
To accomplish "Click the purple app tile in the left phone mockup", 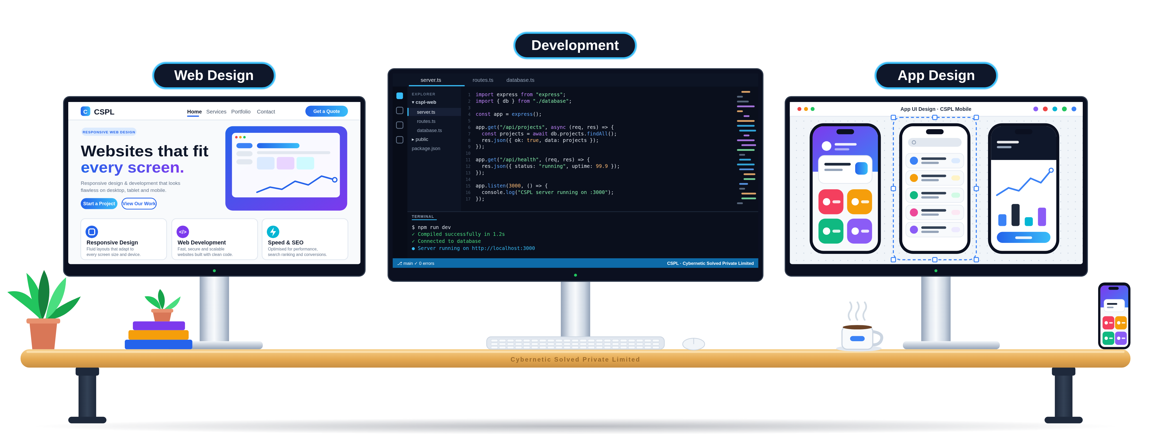I will pos(859,231).
